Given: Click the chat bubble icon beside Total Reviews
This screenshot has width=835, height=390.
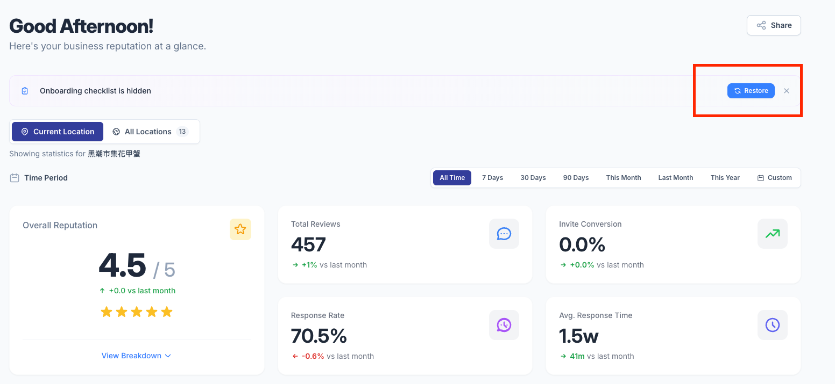Looking at the screenshot, I should coord(504,234).
